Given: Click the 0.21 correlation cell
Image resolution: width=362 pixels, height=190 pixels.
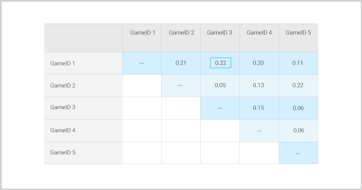Looking at the screenshot, I should [x=181, y=63].
